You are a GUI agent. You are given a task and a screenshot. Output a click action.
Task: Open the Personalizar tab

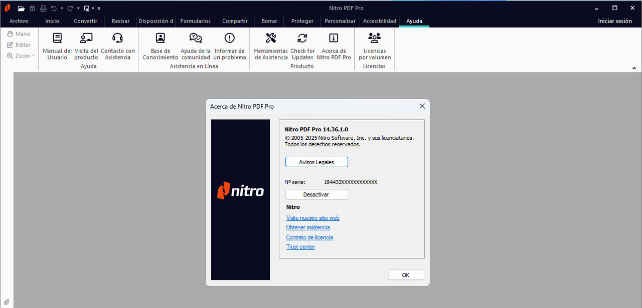point(340,21)
